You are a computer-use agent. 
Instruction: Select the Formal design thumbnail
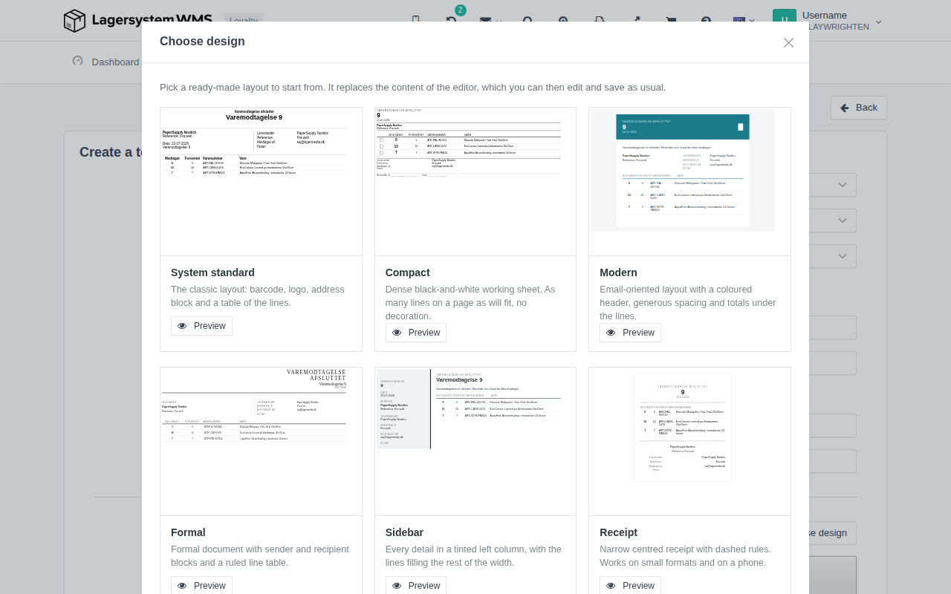point(261,442)
